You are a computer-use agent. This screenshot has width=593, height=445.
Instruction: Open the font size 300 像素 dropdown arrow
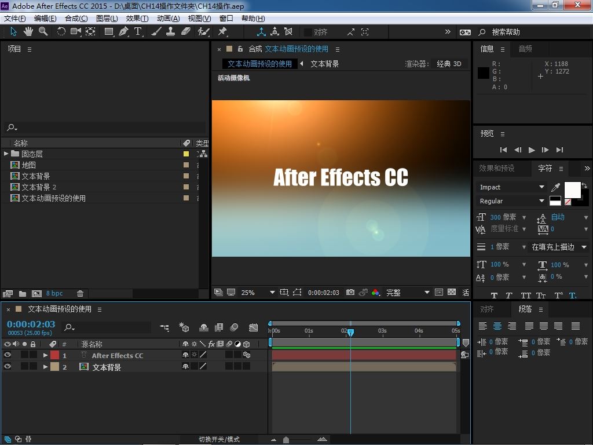[x=524, y=217]
